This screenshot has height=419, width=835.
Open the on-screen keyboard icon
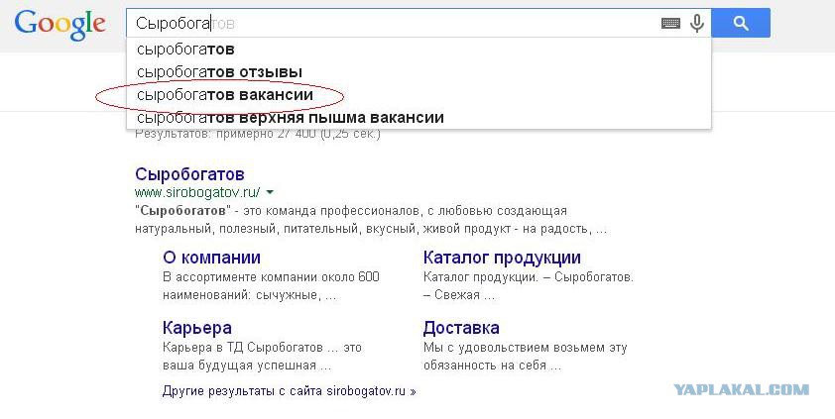click(670, 23)
